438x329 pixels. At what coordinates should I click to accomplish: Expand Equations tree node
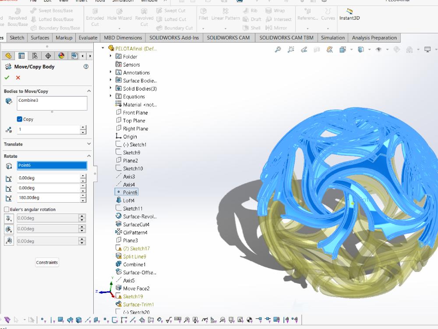[x=111, y=96]
